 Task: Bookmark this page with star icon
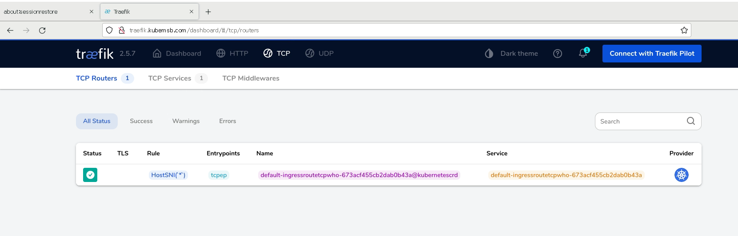click(x=684, y=30)
